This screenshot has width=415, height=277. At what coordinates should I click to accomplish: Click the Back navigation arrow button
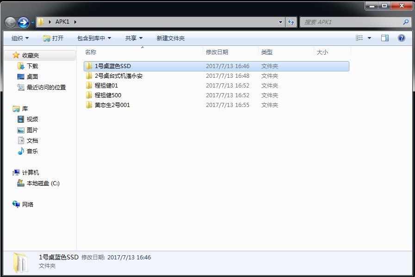point(10,22)
